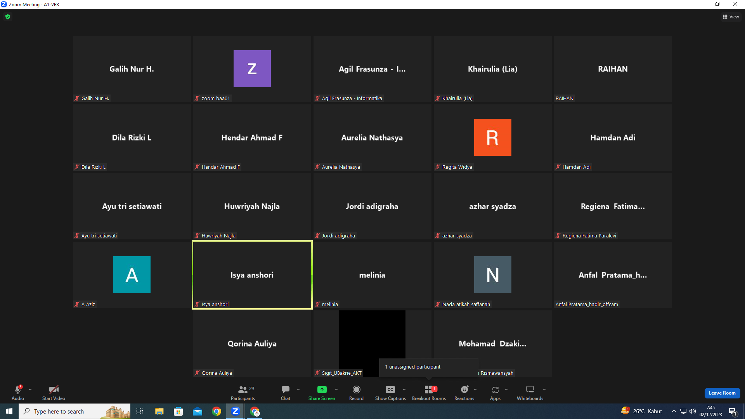Click Mohamad Dzaki participant tile

(493, 343)
